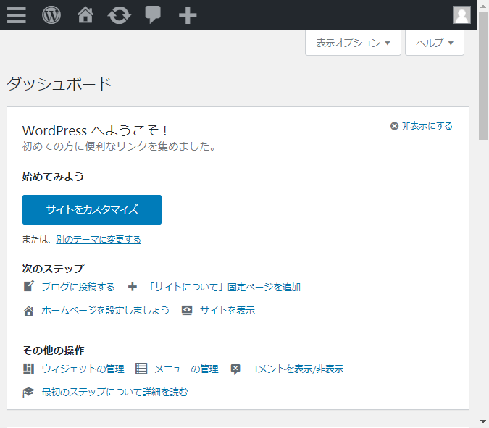Open the メニューの管理 link
The width and height of the screenshot is (489, 428).
[x=186, y=369]
